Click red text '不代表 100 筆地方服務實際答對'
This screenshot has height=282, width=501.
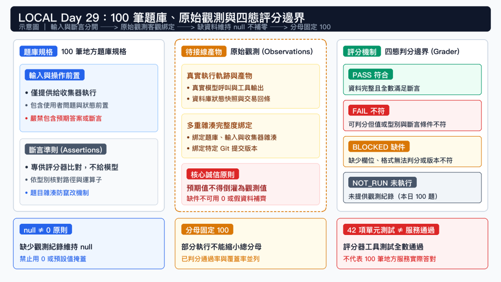[389, 259]
